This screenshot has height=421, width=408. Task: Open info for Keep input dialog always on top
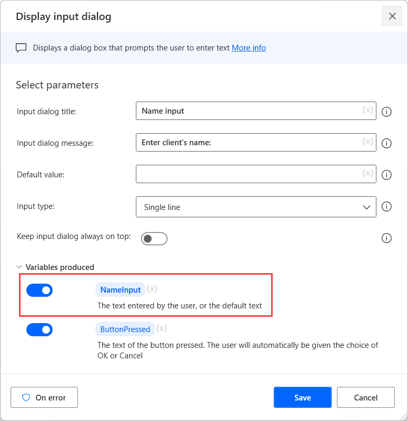[386, 238]
